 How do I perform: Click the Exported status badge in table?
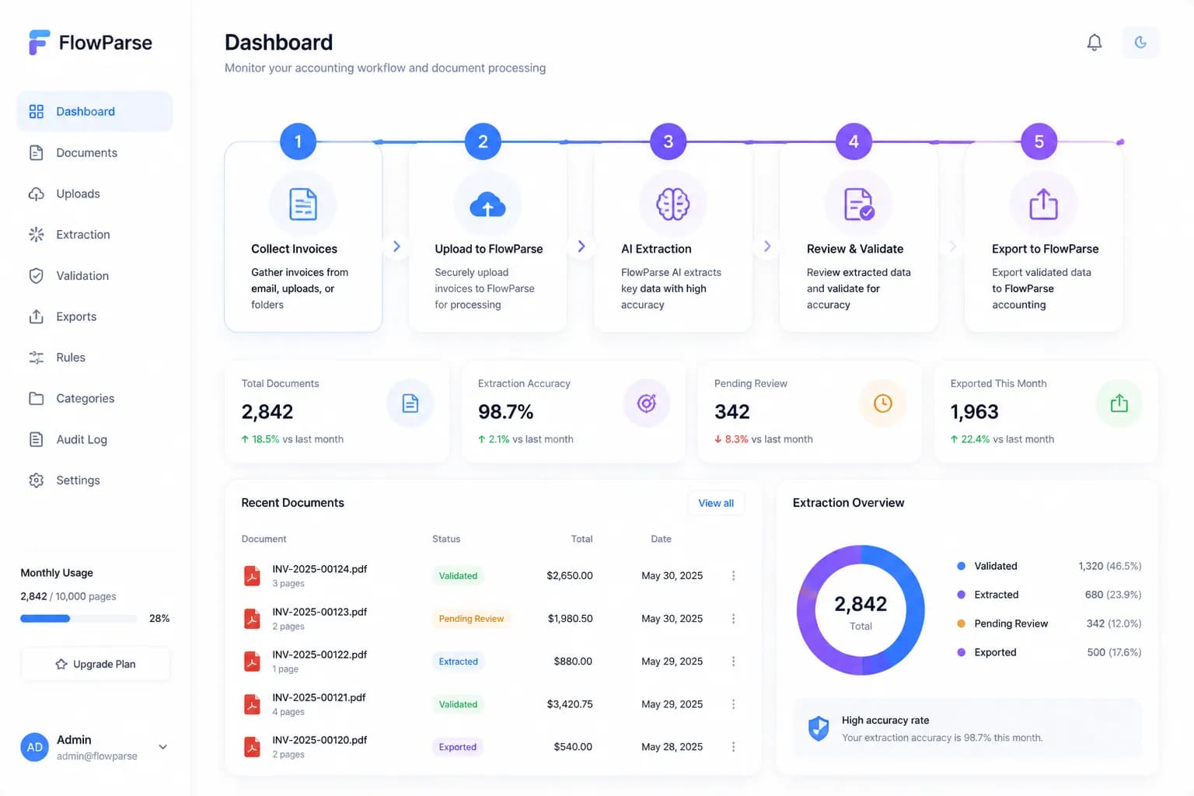point(457,747)
